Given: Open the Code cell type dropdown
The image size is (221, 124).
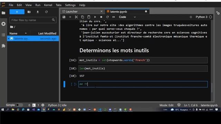Looking at the screenshot, I should click(127, 17).
